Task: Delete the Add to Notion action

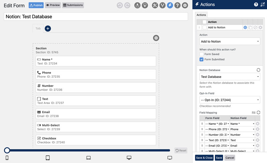Action: coord(260,28)
